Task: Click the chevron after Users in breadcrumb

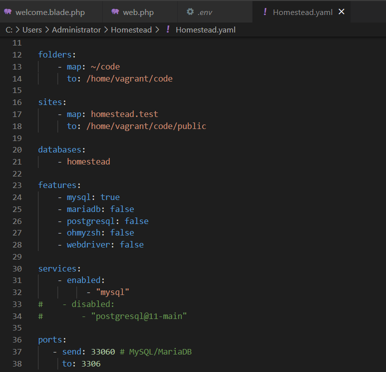Action: 47,30
